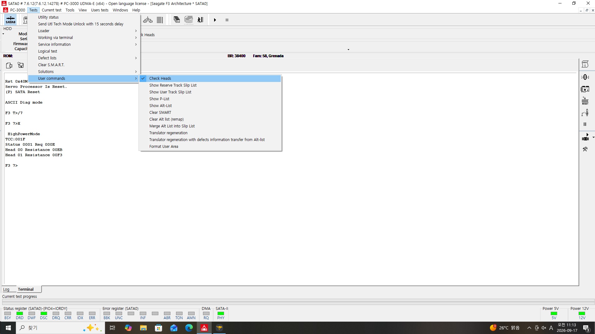
Task: Expand the Loader submenu
Action: [x=84, y=31]
